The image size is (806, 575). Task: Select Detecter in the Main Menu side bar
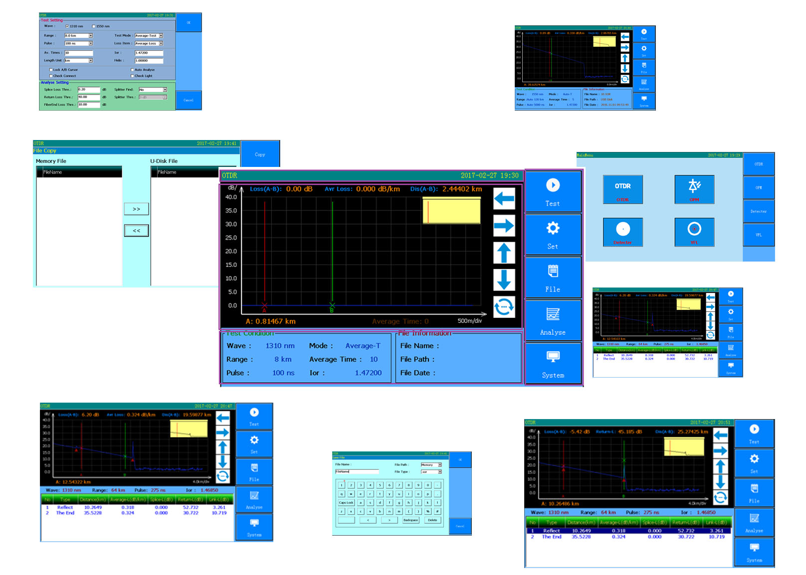759,212
